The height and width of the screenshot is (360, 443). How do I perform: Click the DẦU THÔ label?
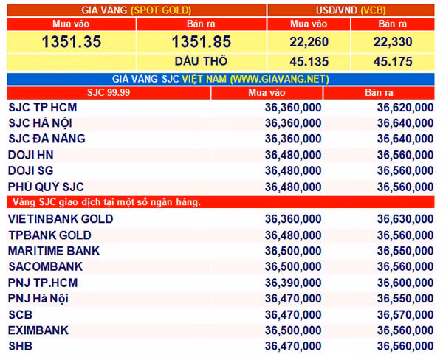pyautogui.click(x=201, y=61)
